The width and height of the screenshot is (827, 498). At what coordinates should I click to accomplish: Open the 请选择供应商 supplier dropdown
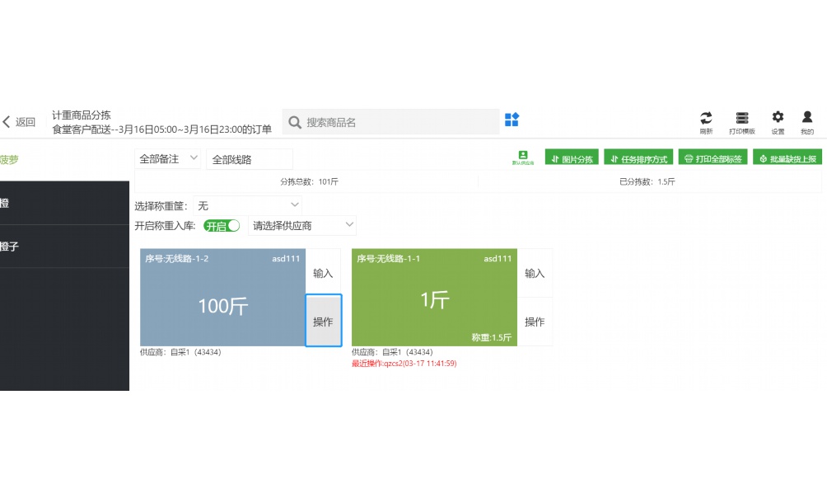pyautogui.click(x=301, y=225)
